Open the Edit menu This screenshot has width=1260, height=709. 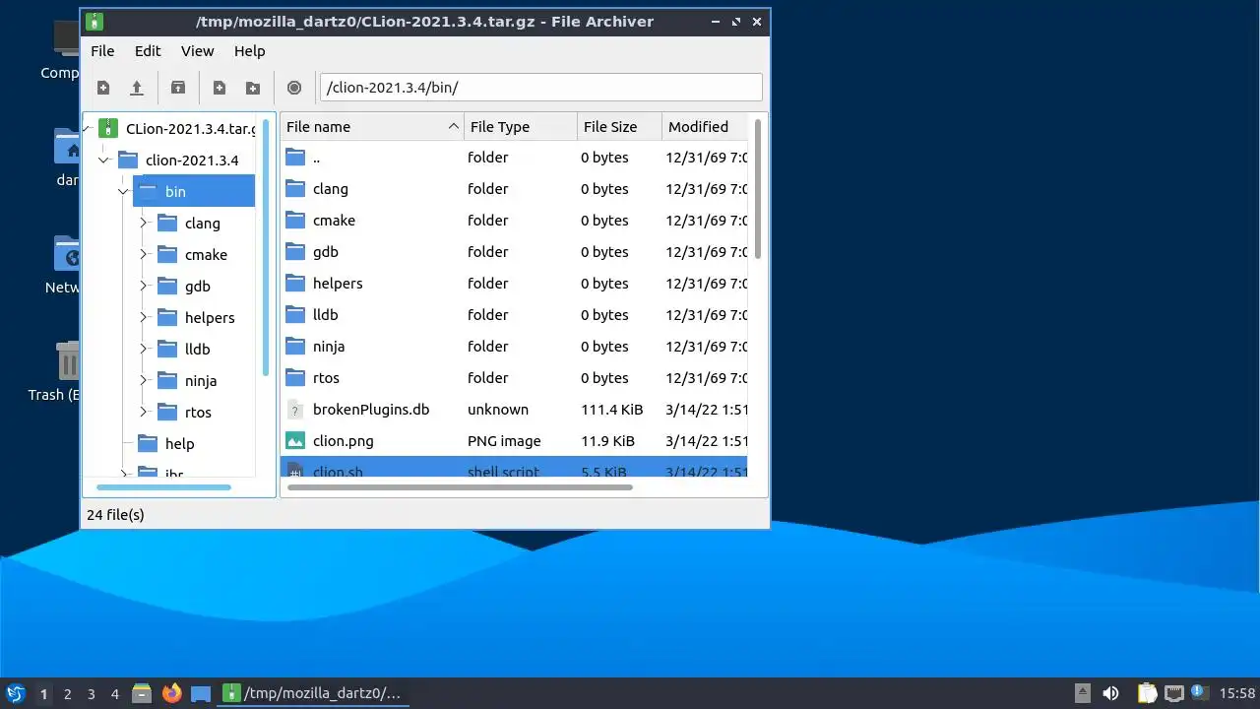pyautogui.click(x=148, y=51)
